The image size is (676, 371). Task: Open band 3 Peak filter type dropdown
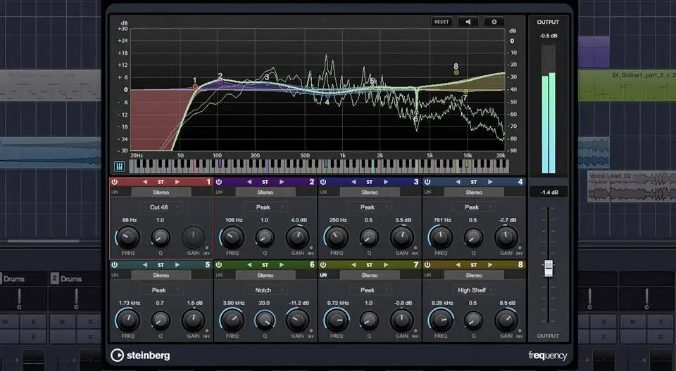pyautogui.click(x=370, y=207)
